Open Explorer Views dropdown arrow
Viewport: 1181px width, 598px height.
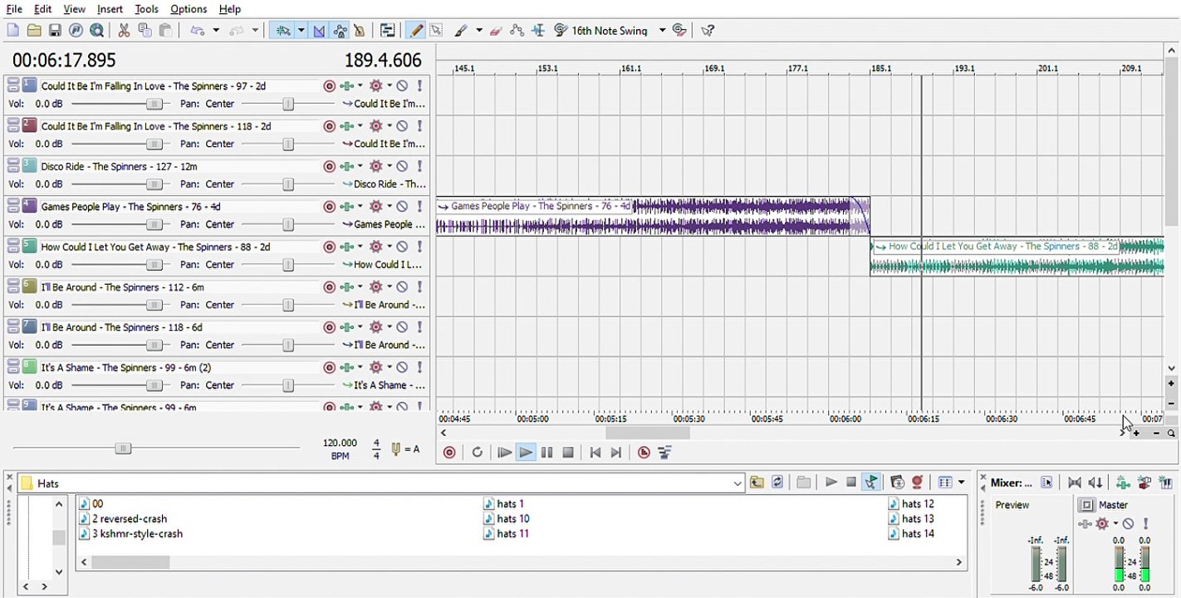(x=962, y=483)
